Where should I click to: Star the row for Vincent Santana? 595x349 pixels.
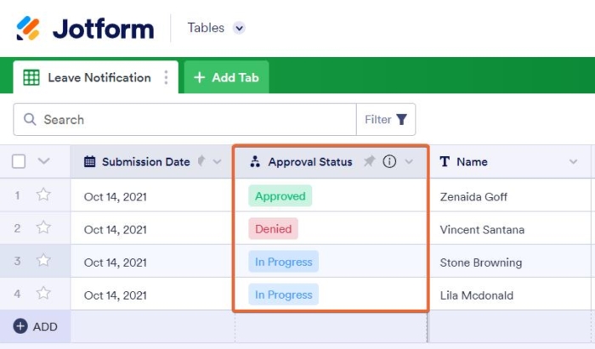click(43, 228)
